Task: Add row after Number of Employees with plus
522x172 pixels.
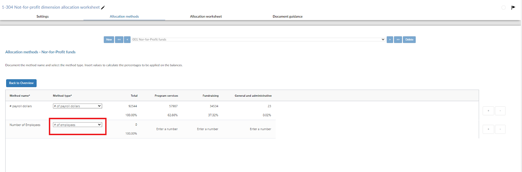Action: [488, 129]
